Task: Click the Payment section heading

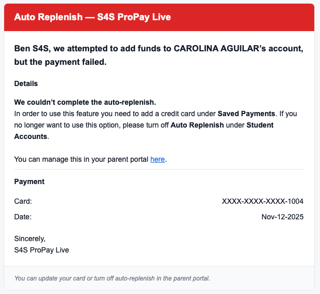Action: tap(29, 182)
